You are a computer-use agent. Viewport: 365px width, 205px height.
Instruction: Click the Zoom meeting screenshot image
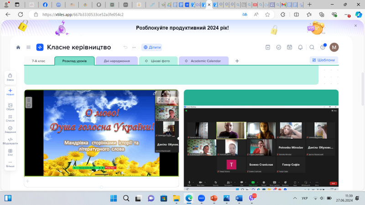coord(261,148)
